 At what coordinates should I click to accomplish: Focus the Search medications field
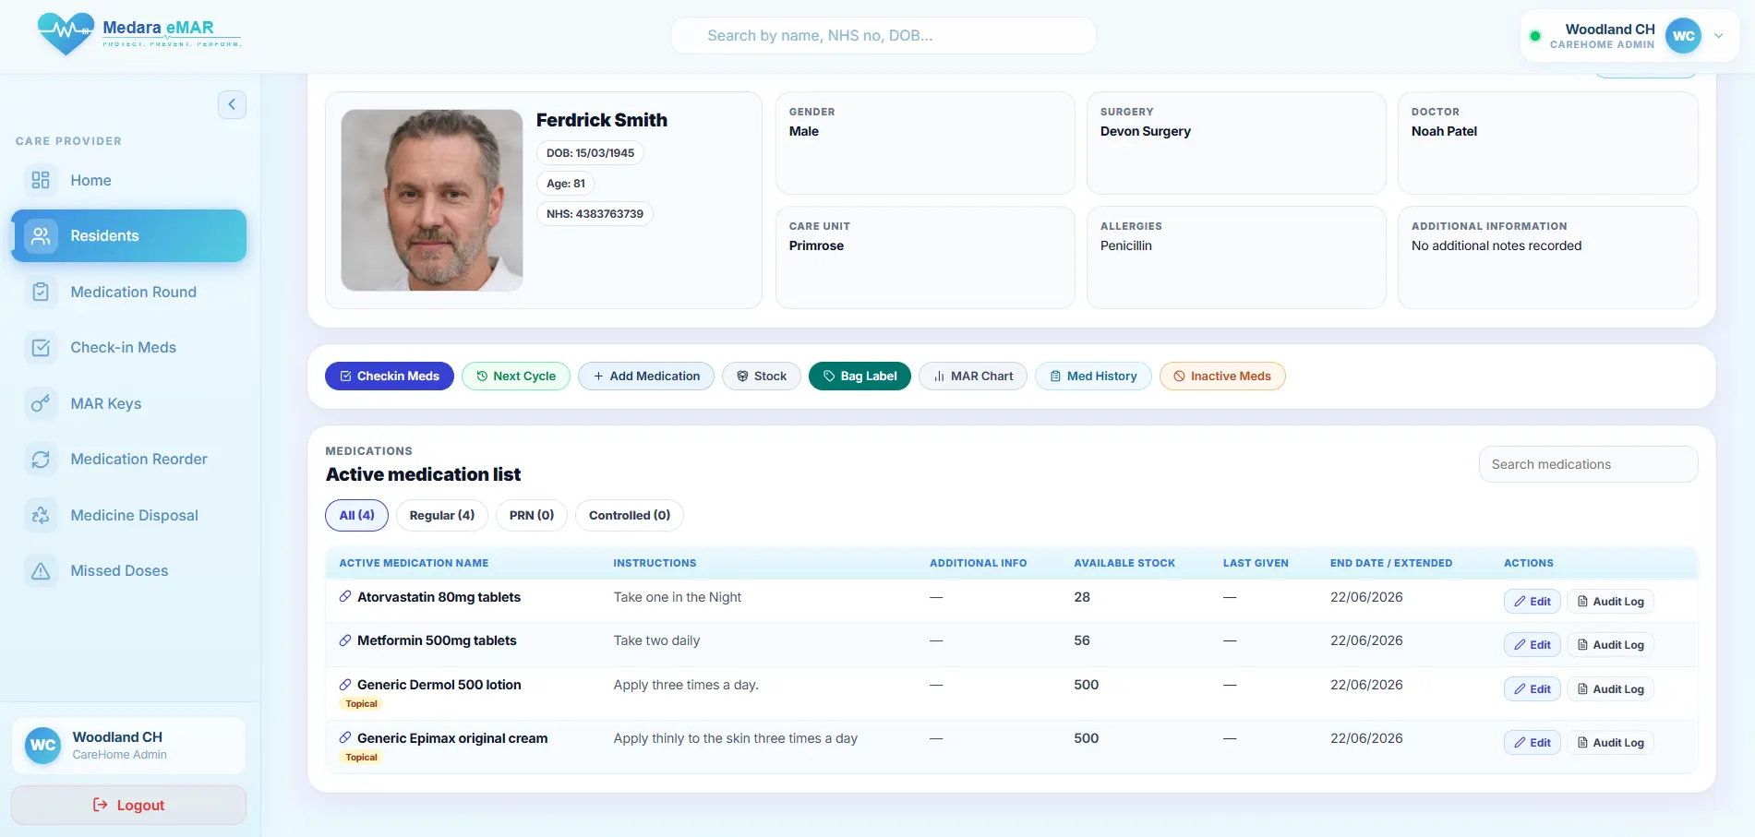tap(1588, 464)
